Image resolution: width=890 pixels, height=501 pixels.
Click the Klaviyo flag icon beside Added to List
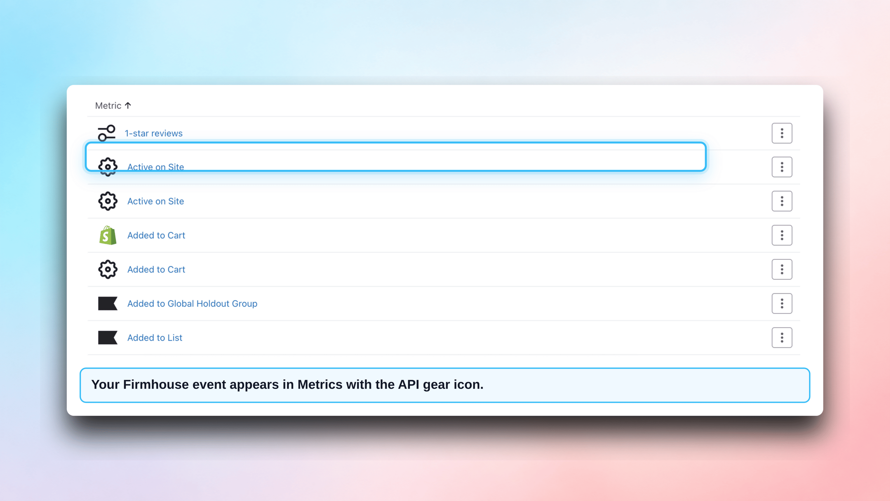point(108,337)
